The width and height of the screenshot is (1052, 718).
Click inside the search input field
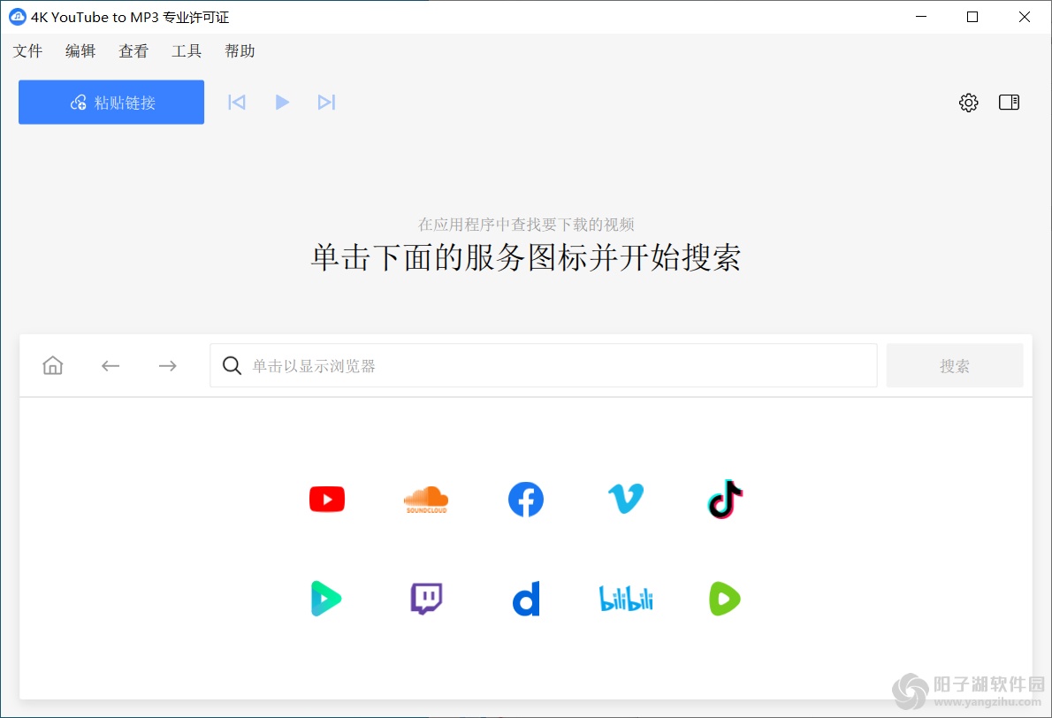(x=543, y=365)
